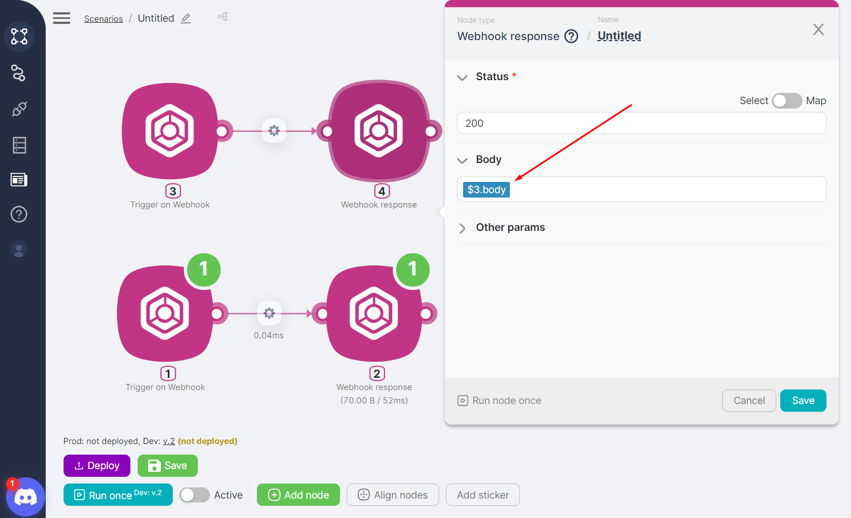Enable the Active scenario toggle
The image size is (851, 518).
[194, 495]
